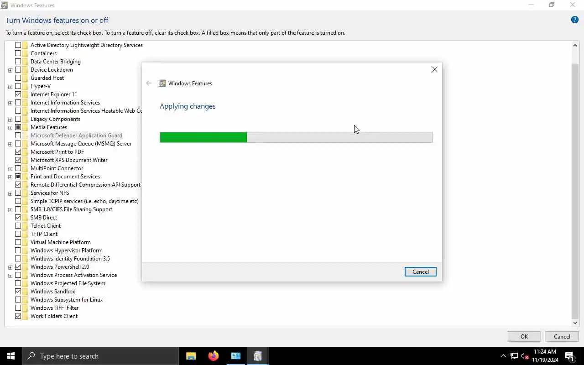This screenshot has height=365, width=584.
Task: Select Active Directory Lightweight Directory Services
Action: (87, 45)
